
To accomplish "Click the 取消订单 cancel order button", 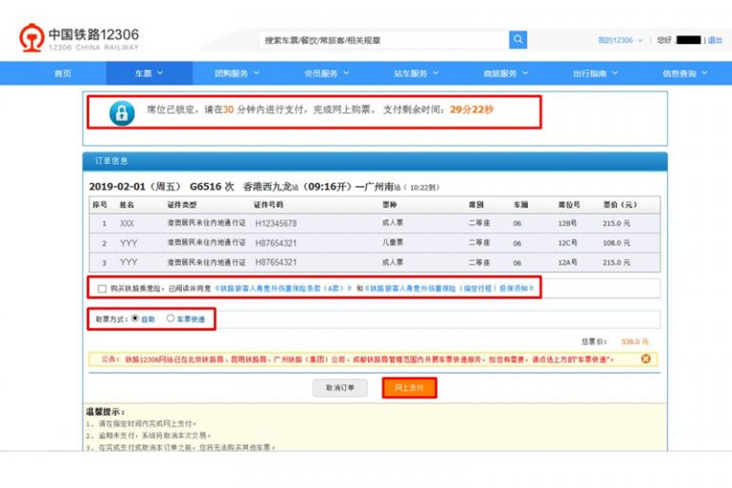I will pos(339,387).
